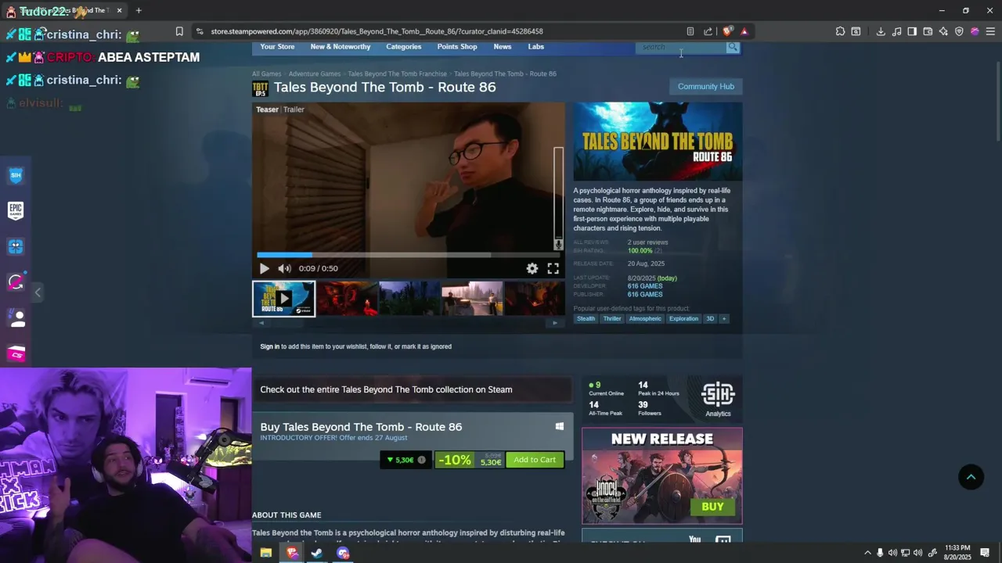Click BUY on the New Release banner
1002x563 pixels.
pos(712,507)
